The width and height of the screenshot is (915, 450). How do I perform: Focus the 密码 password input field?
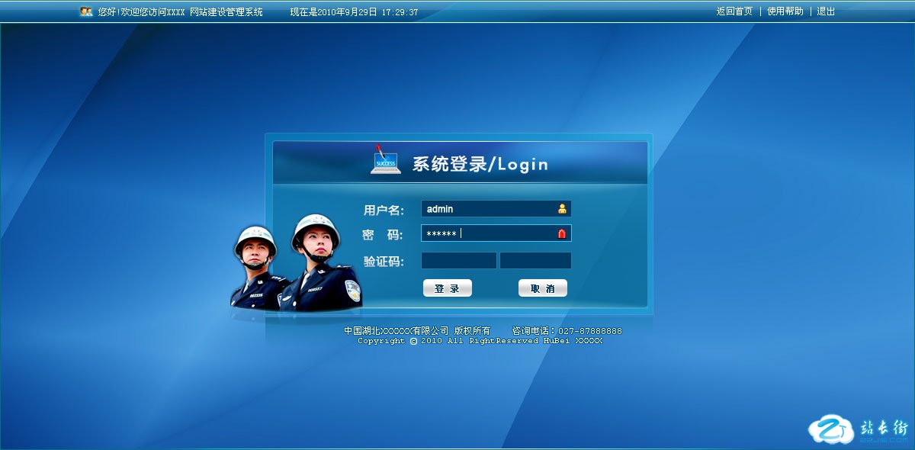[x=488, y=233]
